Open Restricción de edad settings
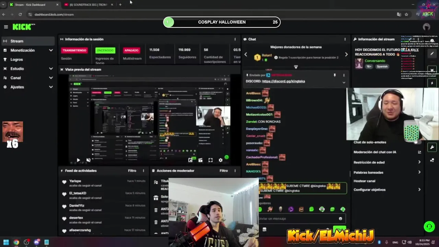 point(387,162)
